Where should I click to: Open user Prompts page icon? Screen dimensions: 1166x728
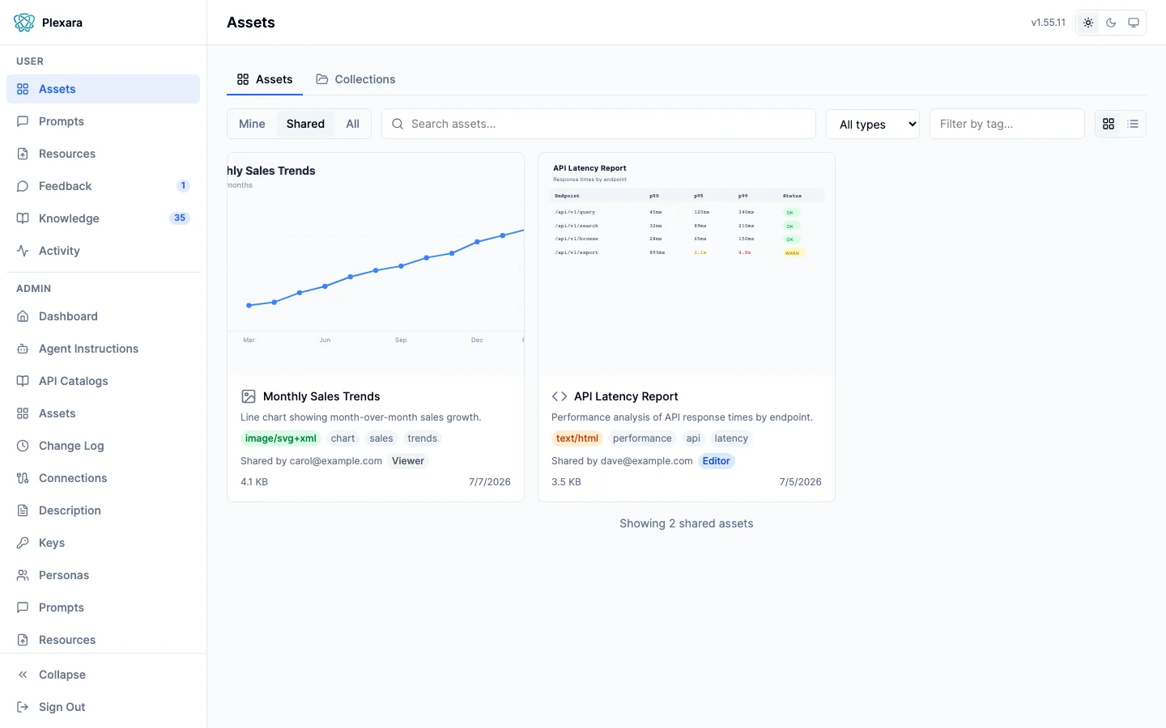(23, 121)
